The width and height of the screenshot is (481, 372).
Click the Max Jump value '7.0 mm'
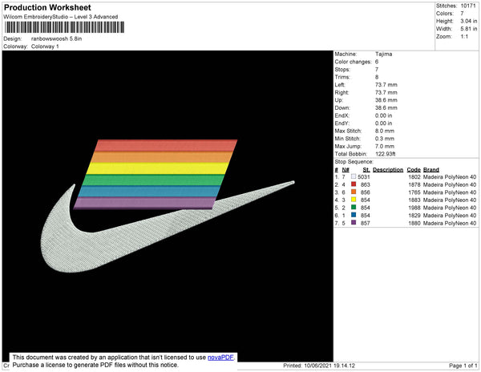click(x=385, y=146)
